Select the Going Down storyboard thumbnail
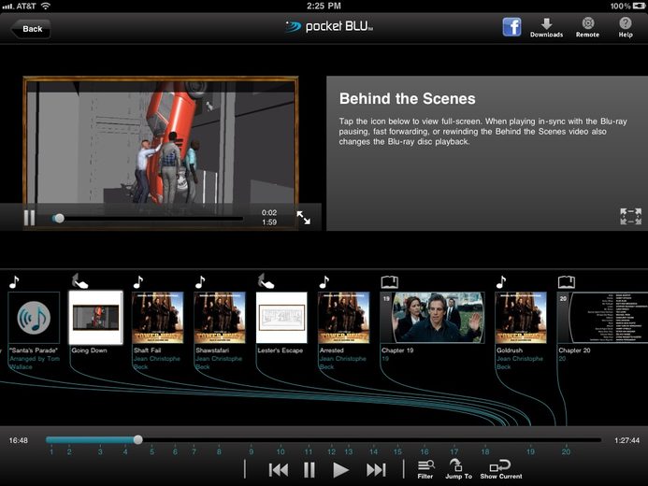Viewport: 648px width, 486px height. tap(95, 318)
